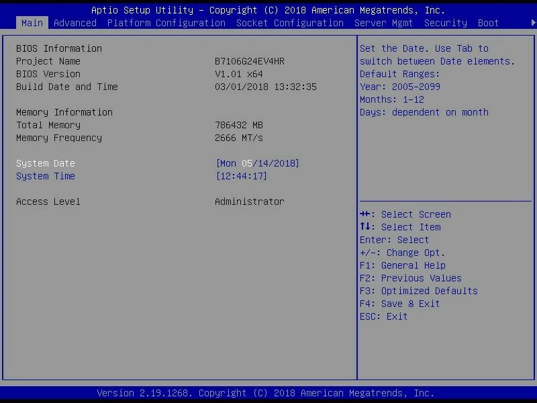Click the System Time value 12:44:17
This screenshot has width=537, height=403.
(x=241, y=176)
